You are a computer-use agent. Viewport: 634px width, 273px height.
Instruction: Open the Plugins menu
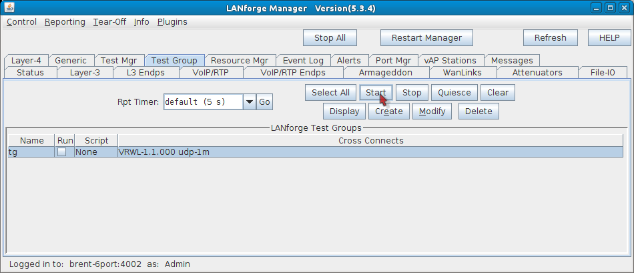pos(172,21)
